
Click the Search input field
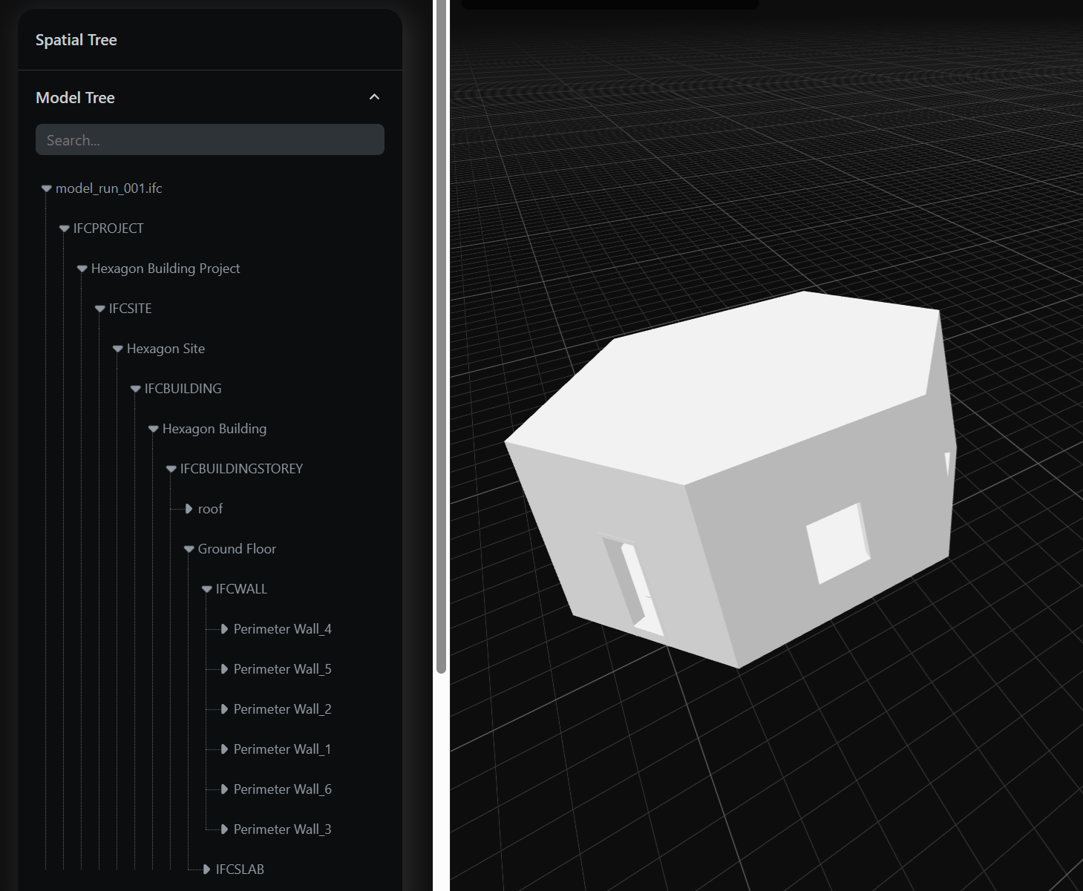click(209, 140)
